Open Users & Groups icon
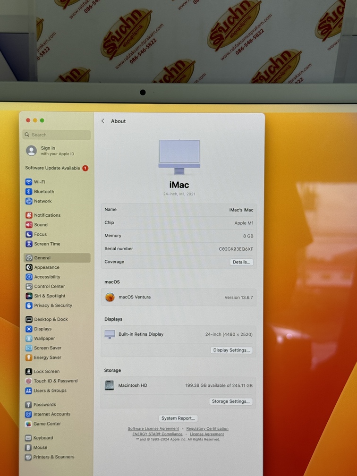Screen dimensions: 357x476 (x=28, y=391)
